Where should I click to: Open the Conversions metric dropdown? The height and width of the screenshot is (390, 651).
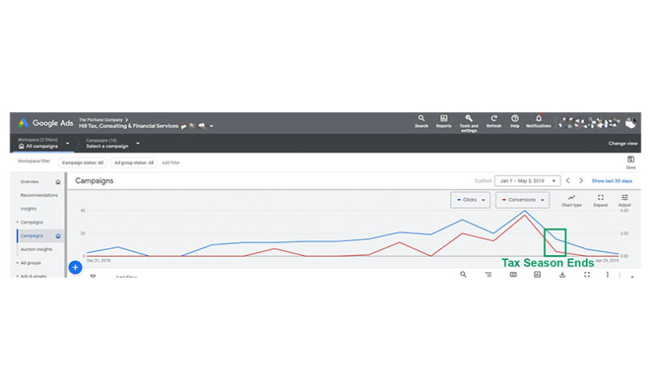(522, 200)
